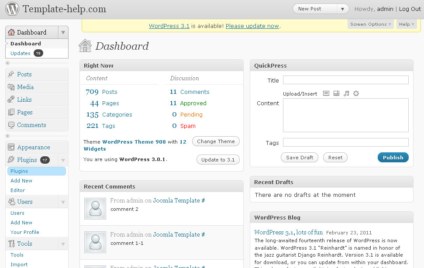
Task: Click the Links chain icon in sidebar
Action: pos(11,100)
